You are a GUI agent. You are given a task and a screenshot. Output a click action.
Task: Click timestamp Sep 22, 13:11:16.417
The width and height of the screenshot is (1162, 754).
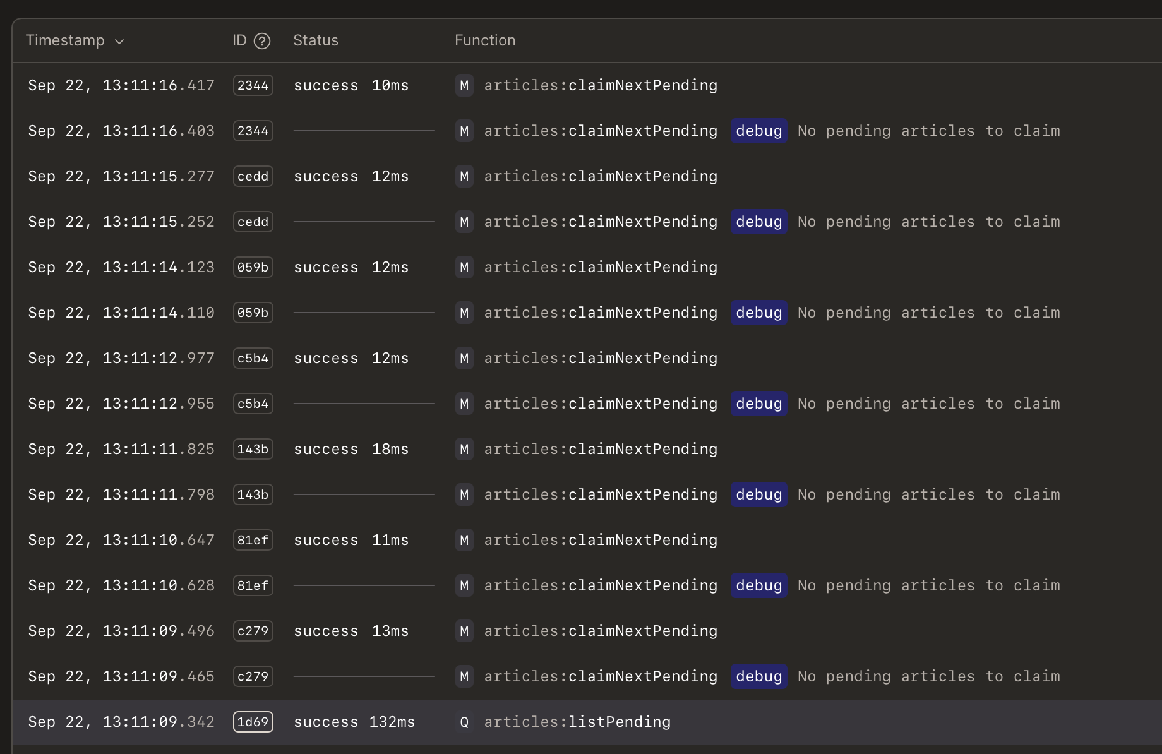point(121,85)
